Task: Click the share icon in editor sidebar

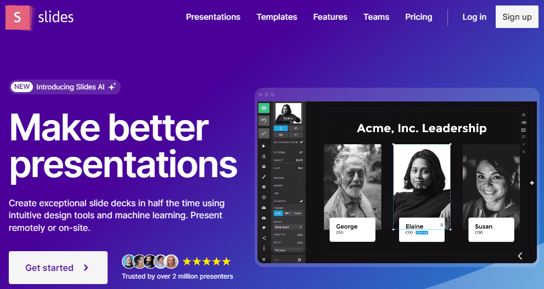Action: click(263, 238)
